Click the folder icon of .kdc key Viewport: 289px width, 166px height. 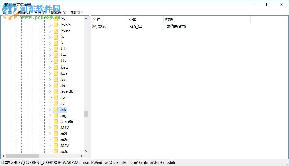[x=56, y=49]
